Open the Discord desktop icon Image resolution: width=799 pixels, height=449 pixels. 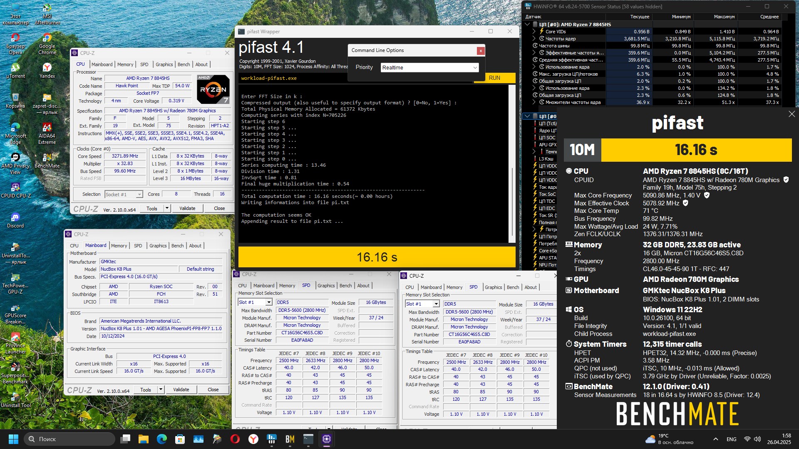(15, 220)
